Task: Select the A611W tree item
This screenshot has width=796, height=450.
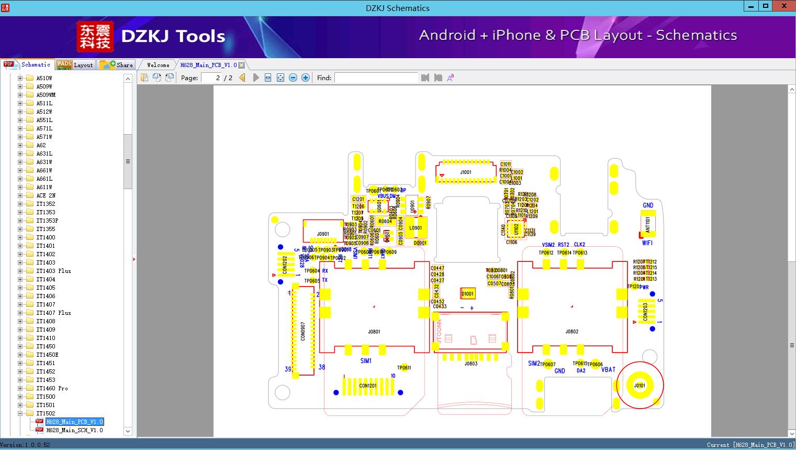Action: (44, 187)
